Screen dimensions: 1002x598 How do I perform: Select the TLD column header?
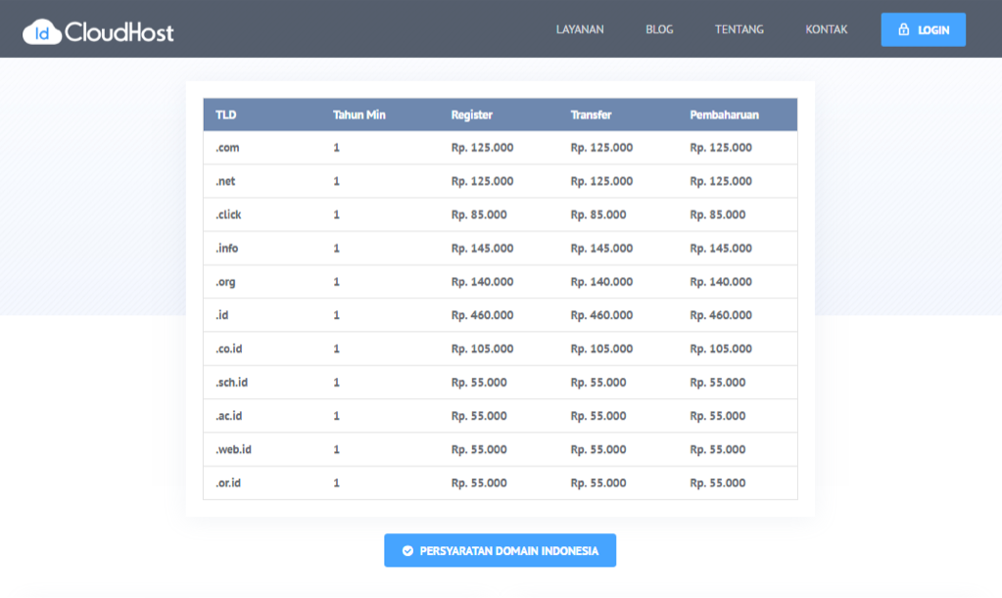(224, 115)
